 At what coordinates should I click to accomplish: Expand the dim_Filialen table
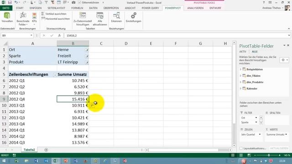point(240,76)
